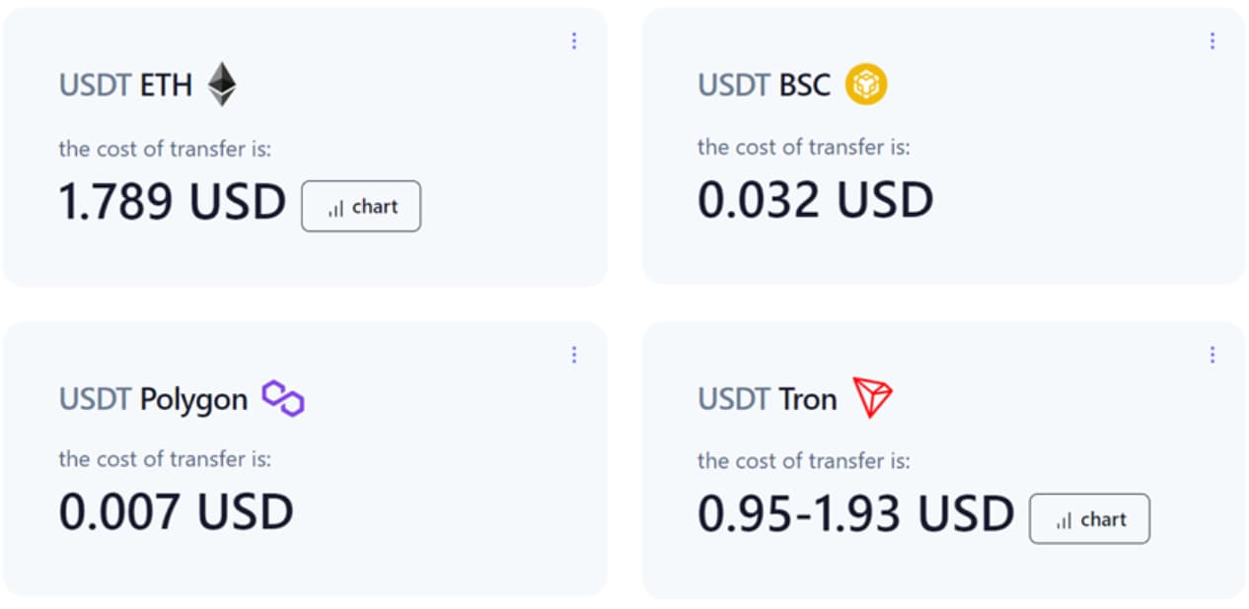Image resolution: width=1249 pixels, height=609 pixels.
Task: Click the 0.032 USD fee value
Action: click(x=815, y=199)
